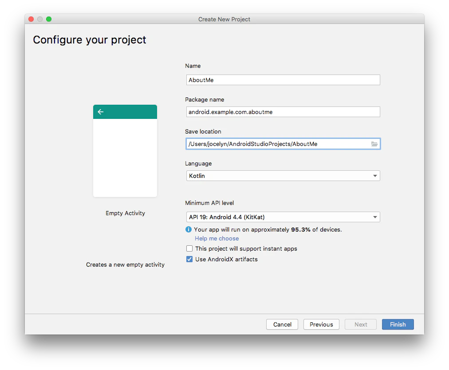Screen dimensions: 449x370
Task: Click the back arrow in activity preview
Action: coord(101,112)
